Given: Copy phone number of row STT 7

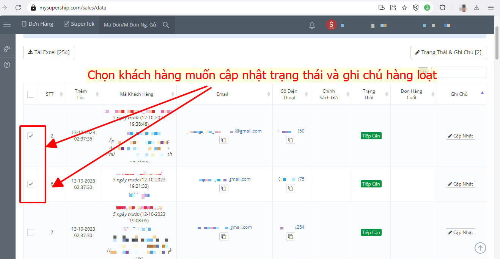Looking at the screenshot, I should pyautogui.click(x=291, y=236).
